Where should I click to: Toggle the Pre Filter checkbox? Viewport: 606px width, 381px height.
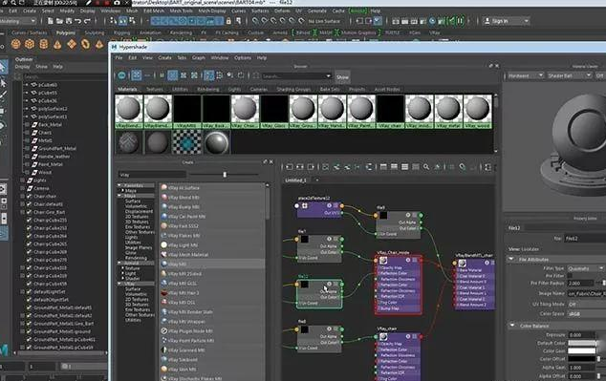pyautogui.click(x=570, y=276)
